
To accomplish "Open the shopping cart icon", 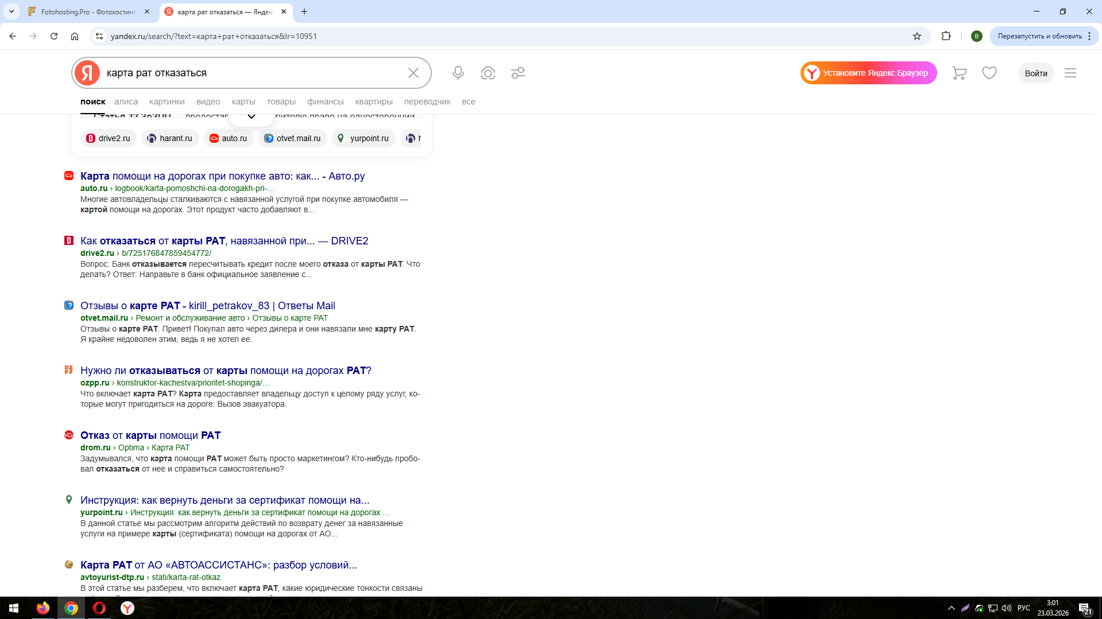I will point(959,73).
